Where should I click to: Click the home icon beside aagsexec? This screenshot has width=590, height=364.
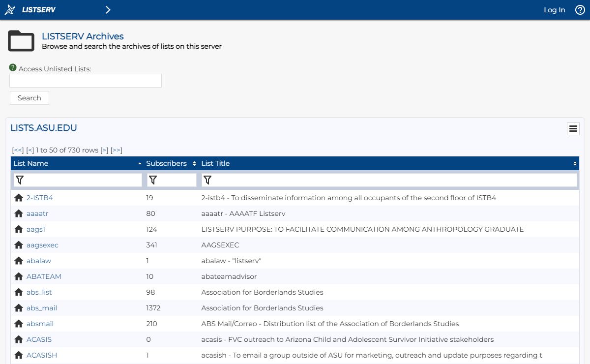click(19, 245)
